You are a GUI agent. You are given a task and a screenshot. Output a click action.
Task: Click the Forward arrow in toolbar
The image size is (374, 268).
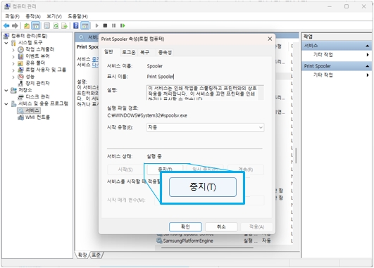(15, 25)
